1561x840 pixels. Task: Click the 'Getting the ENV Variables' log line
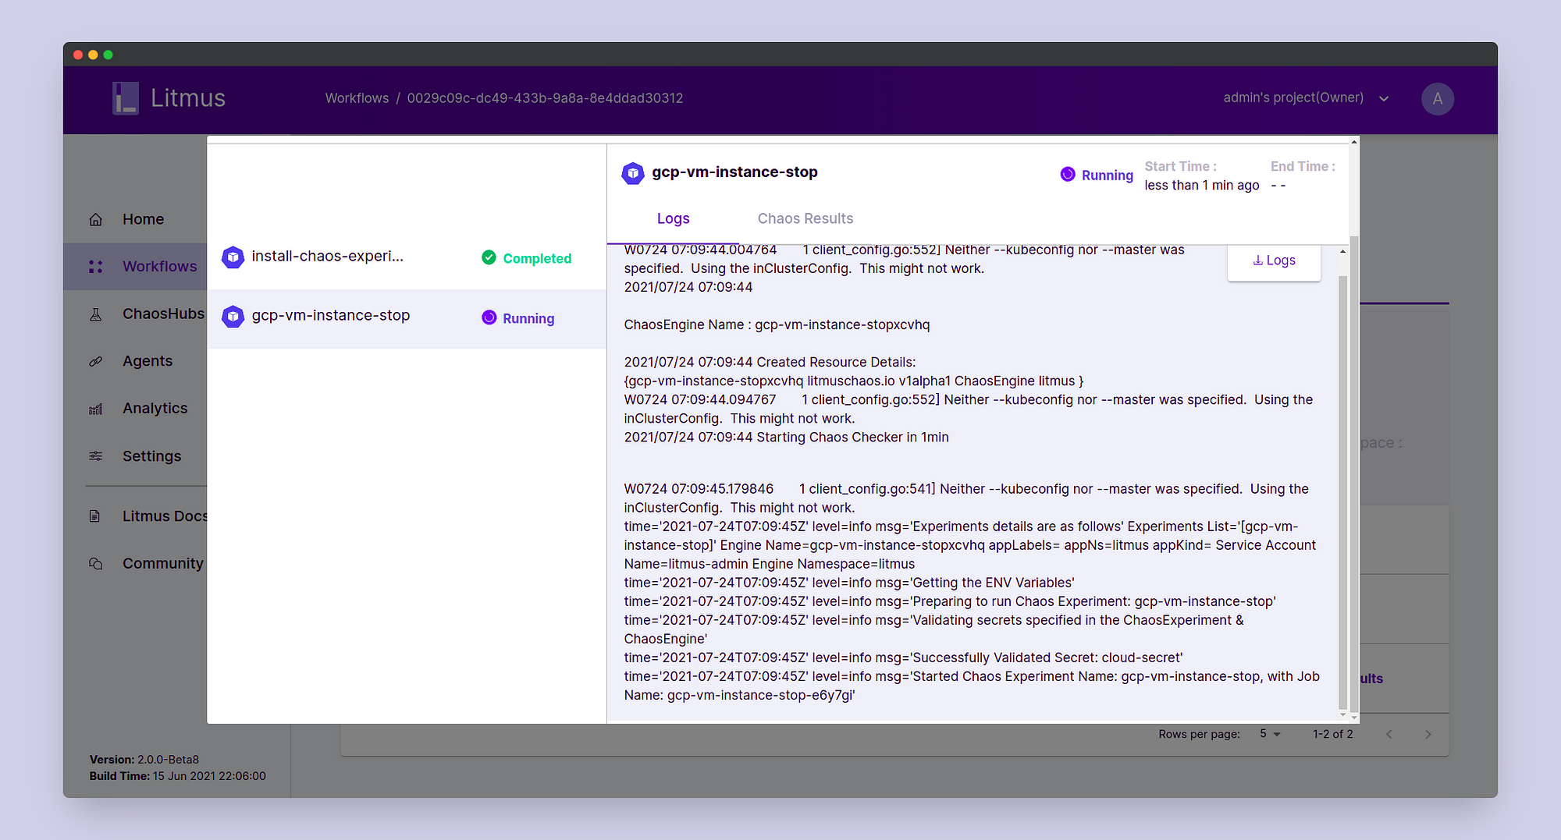848,583
